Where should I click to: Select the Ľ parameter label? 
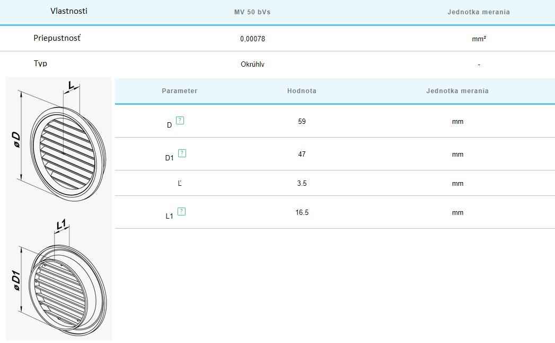pos(180,184)
